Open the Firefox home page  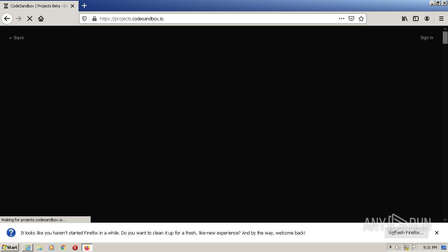41,19
